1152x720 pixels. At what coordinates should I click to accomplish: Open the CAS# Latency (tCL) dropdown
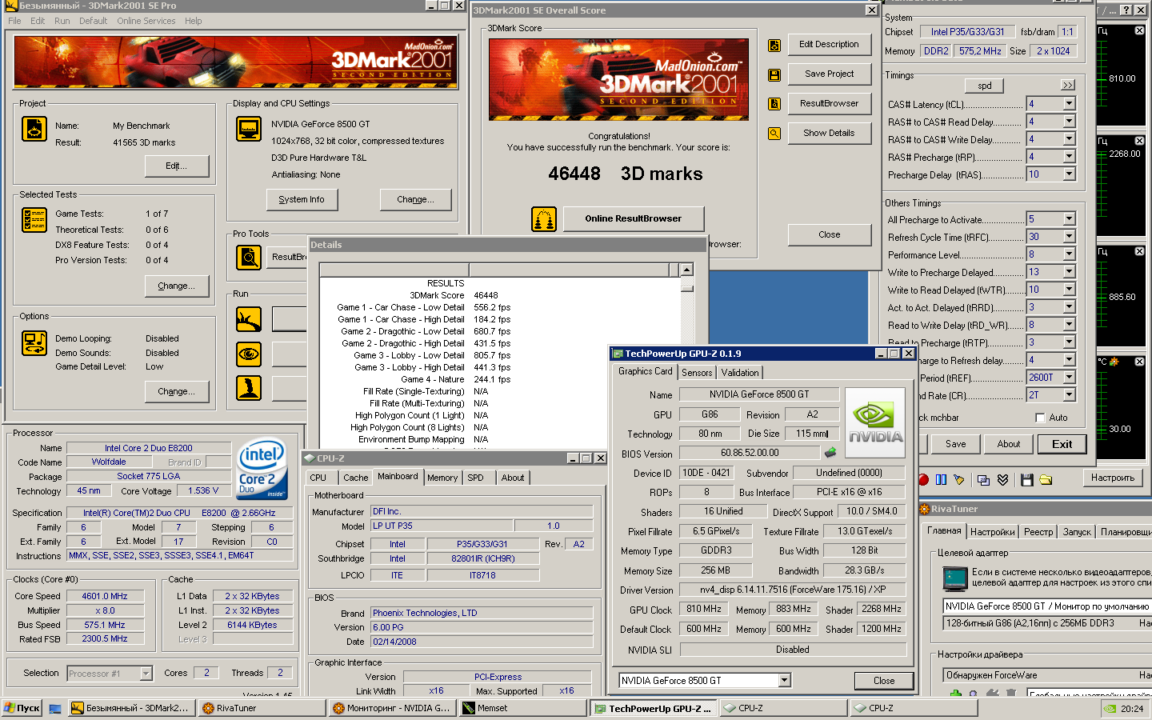click(x=1069, y=104)
